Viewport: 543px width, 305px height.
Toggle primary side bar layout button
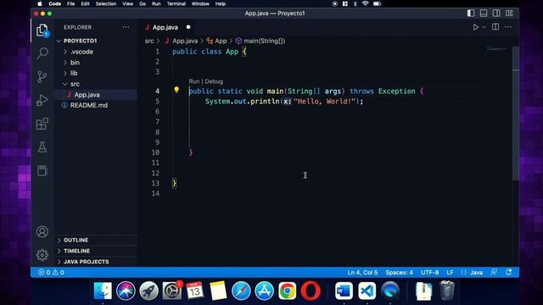click(x=471, y=14)
